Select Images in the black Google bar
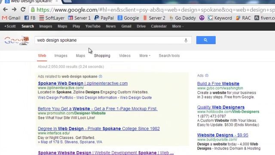 46,26
